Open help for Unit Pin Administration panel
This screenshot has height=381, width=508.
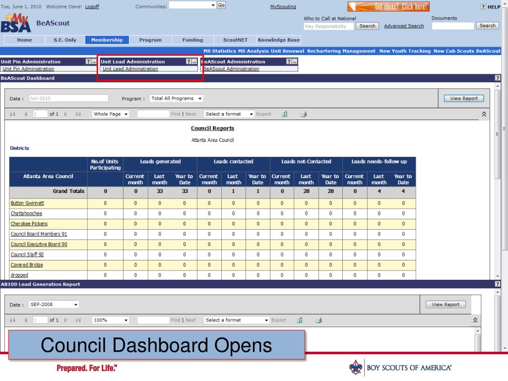tap(88, 62)
